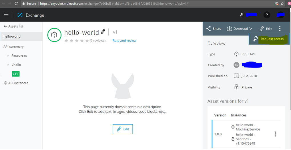Click the Version column header
The width and height of the screenshot is (291, 150).
coord(220,115)
